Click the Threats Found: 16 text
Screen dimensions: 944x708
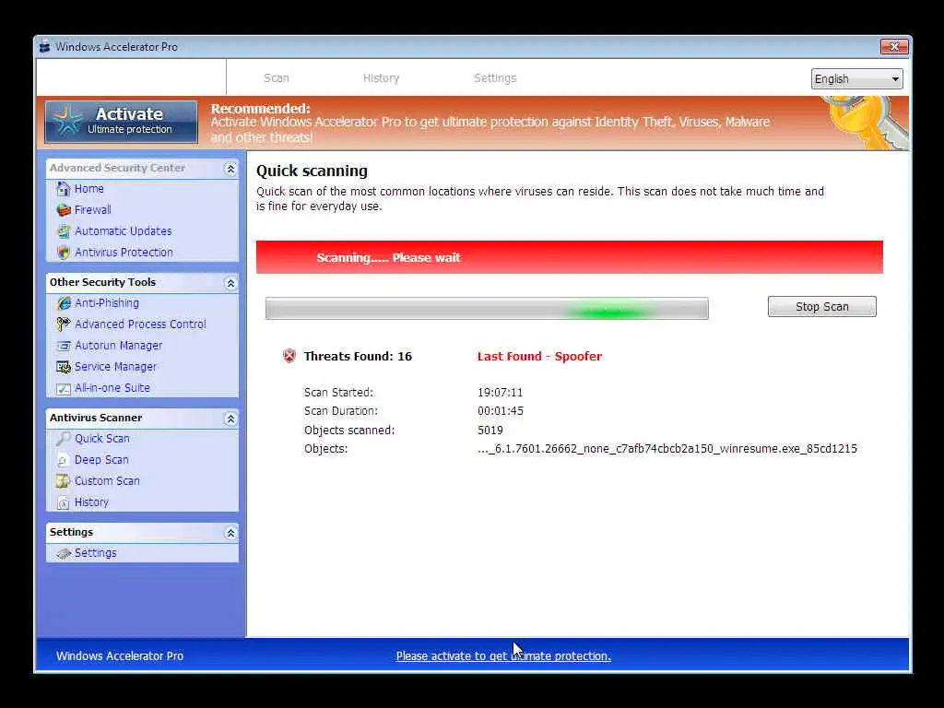[x=358, y=357]
